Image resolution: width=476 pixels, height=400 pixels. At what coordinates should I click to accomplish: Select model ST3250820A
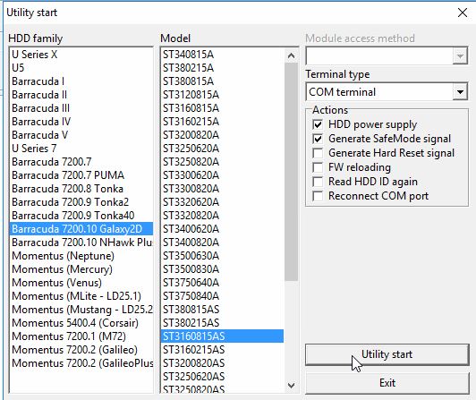[223, 162]
